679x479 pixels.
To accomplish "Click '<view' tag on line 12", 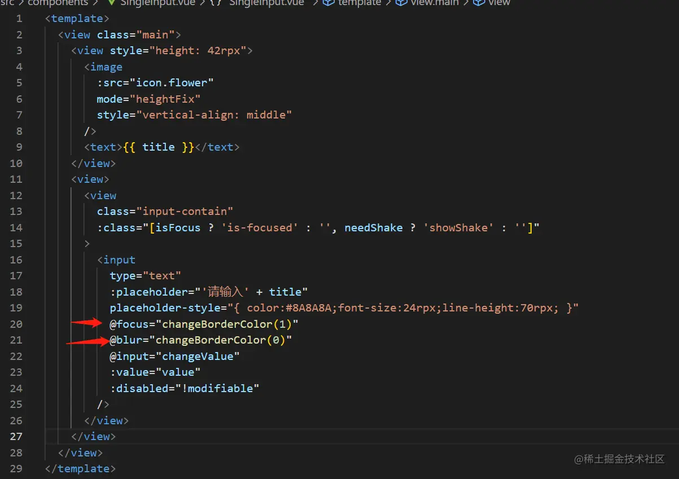I will 100,196.
